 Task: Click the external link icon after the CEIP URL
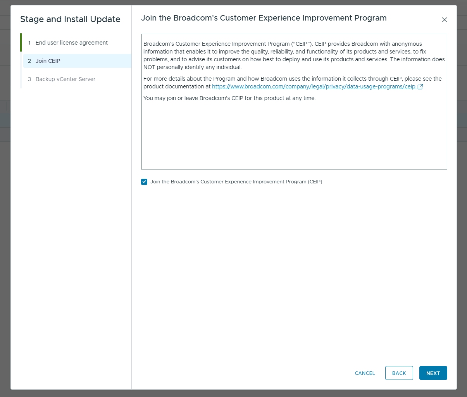pyautogui.click(x=420, y=87)
